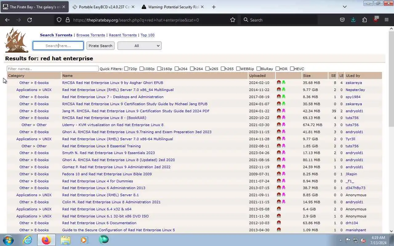
Task: Open the Fedora 10 and Red Hat Enterprise Linux Bible 2009 torrent
Action: coord(107,174)
